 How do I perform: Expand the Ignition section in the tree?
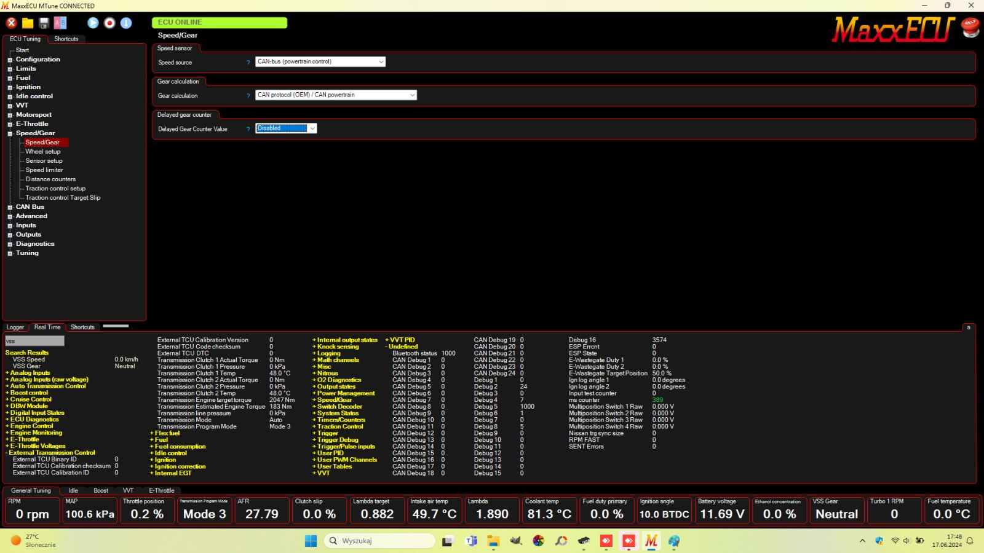tap(9, 87)
